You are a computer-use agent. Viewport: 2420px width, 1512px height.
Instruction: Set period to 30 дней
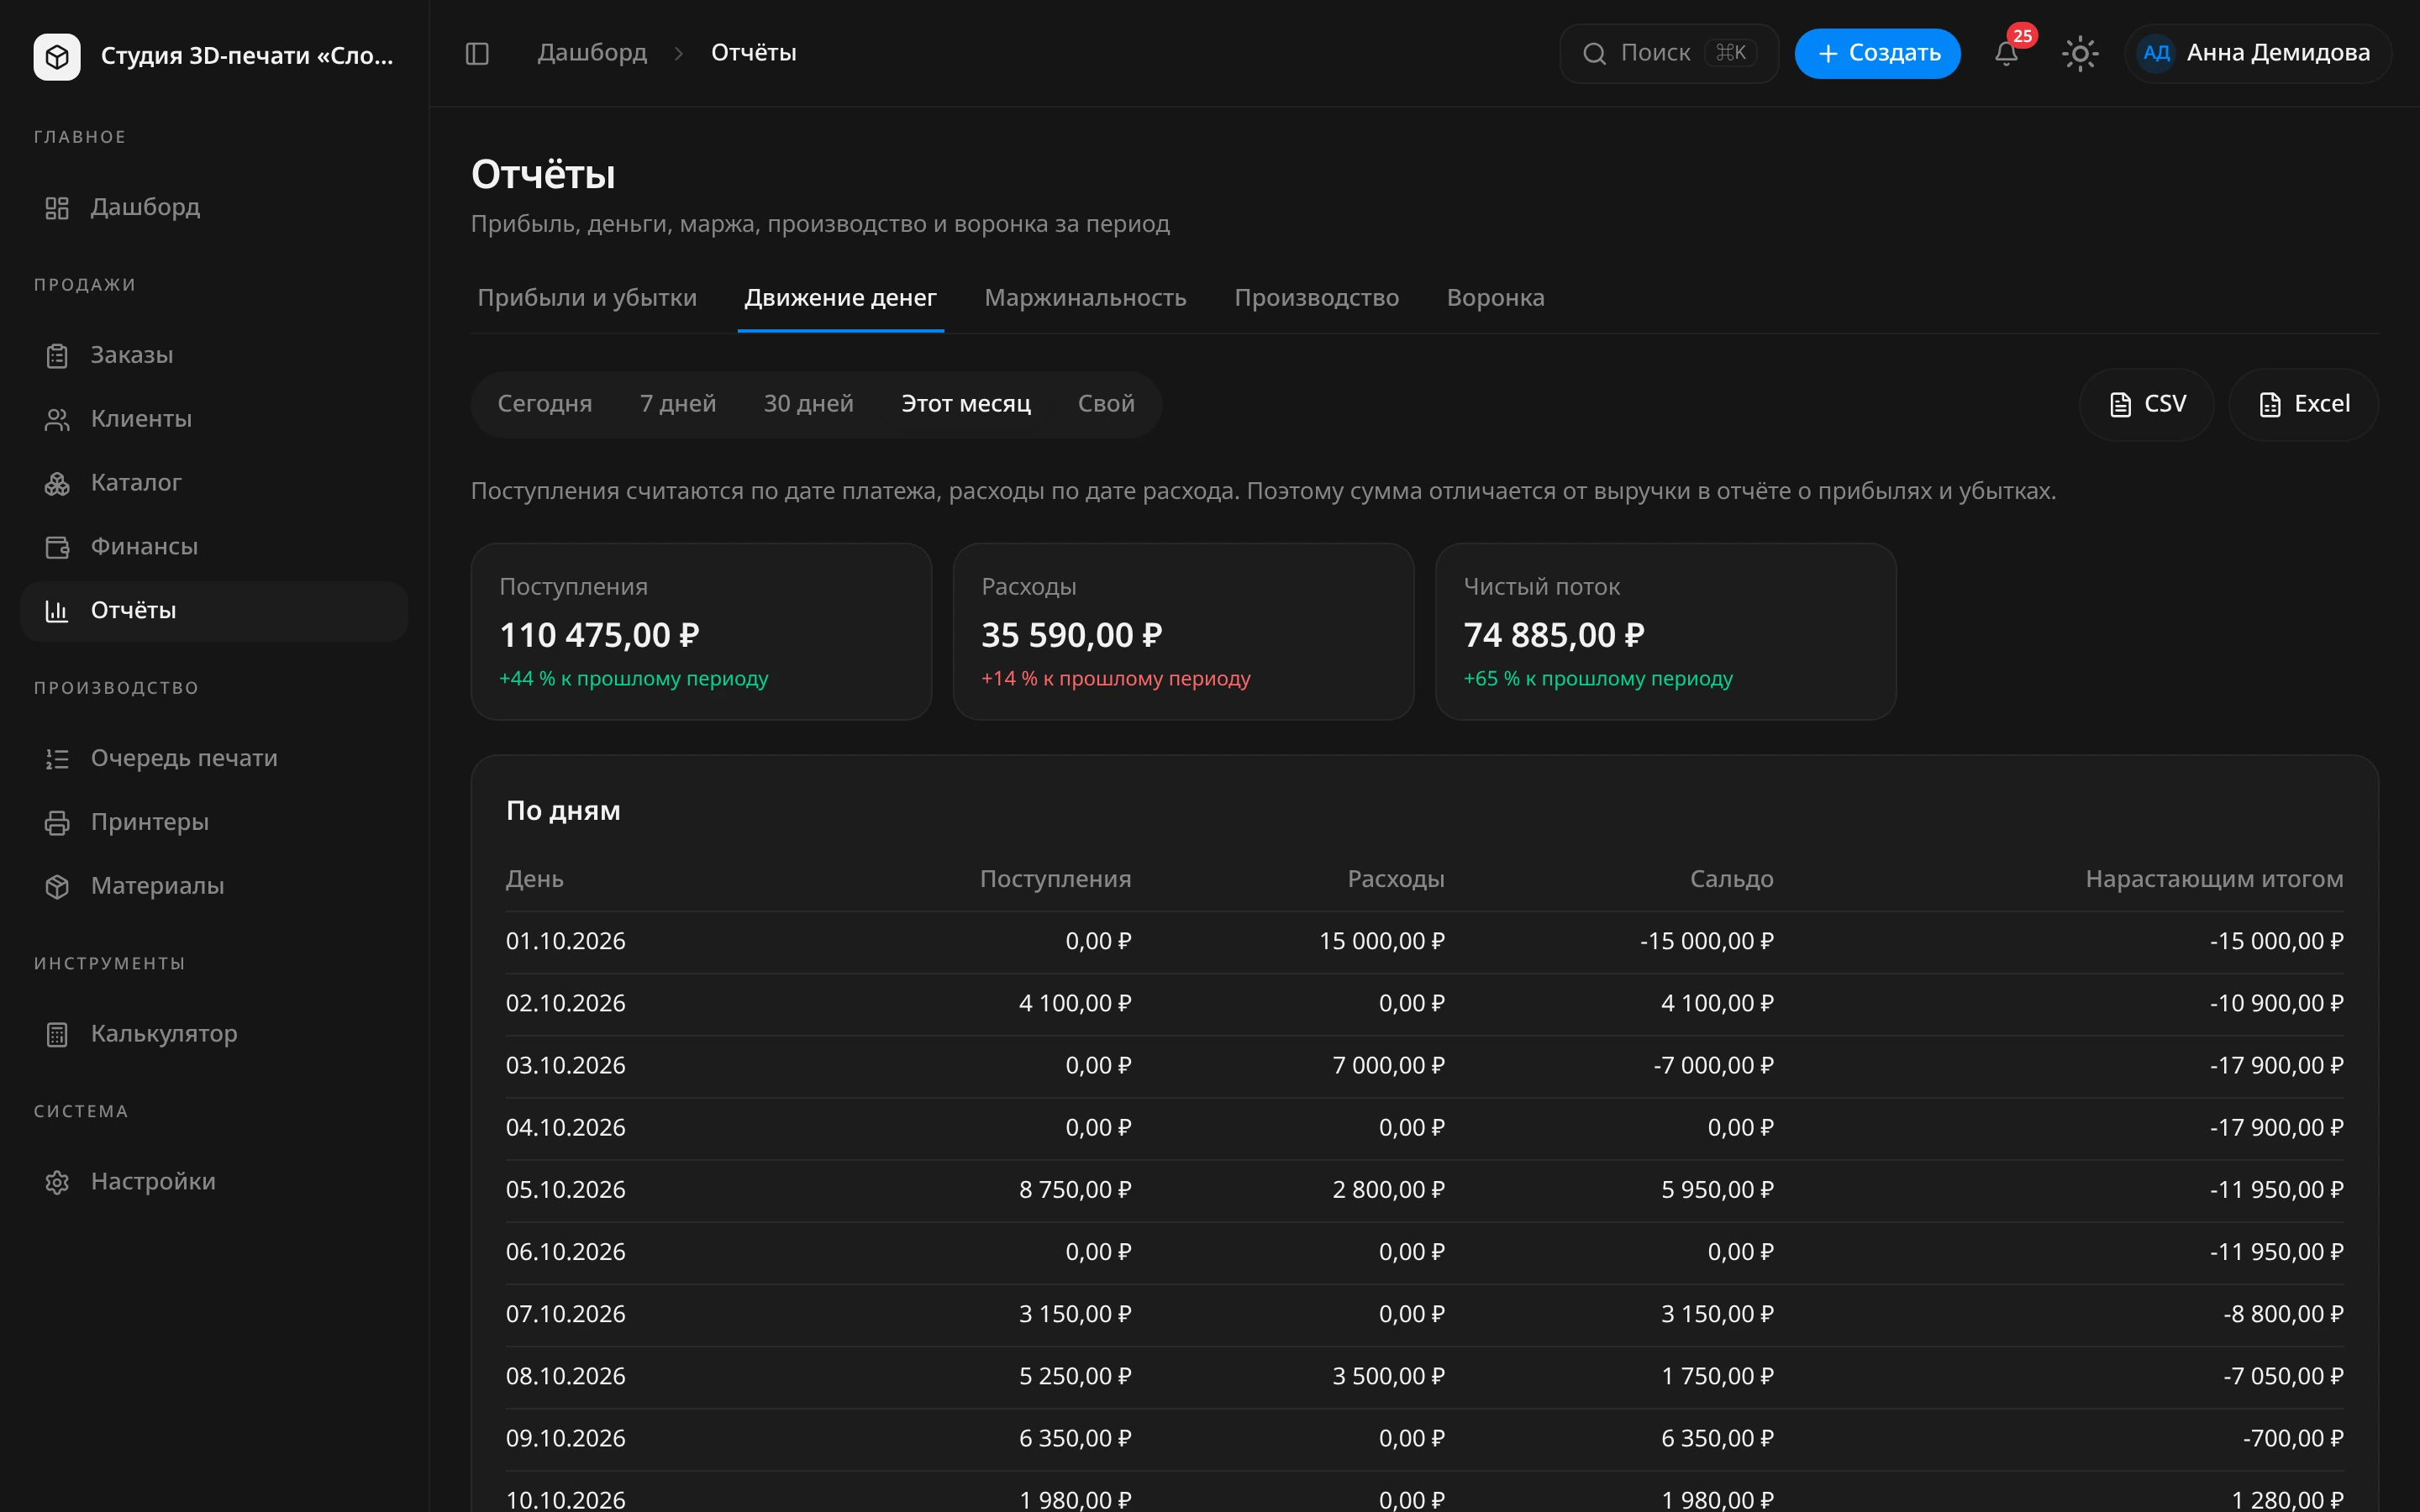pos(808,404)
